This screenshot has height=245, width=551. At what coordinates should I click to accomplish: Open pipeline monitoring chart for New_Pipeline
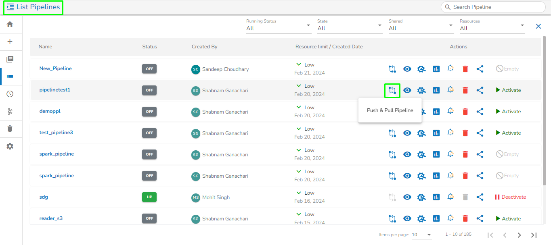coord(436,69)
